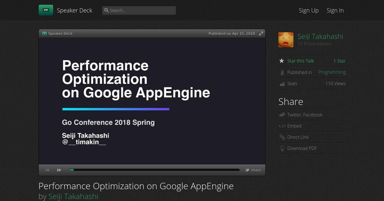Open Seiji Takahashi's avatar image
384x201 pixels.
pyautogui.click(x=286, y=40)
